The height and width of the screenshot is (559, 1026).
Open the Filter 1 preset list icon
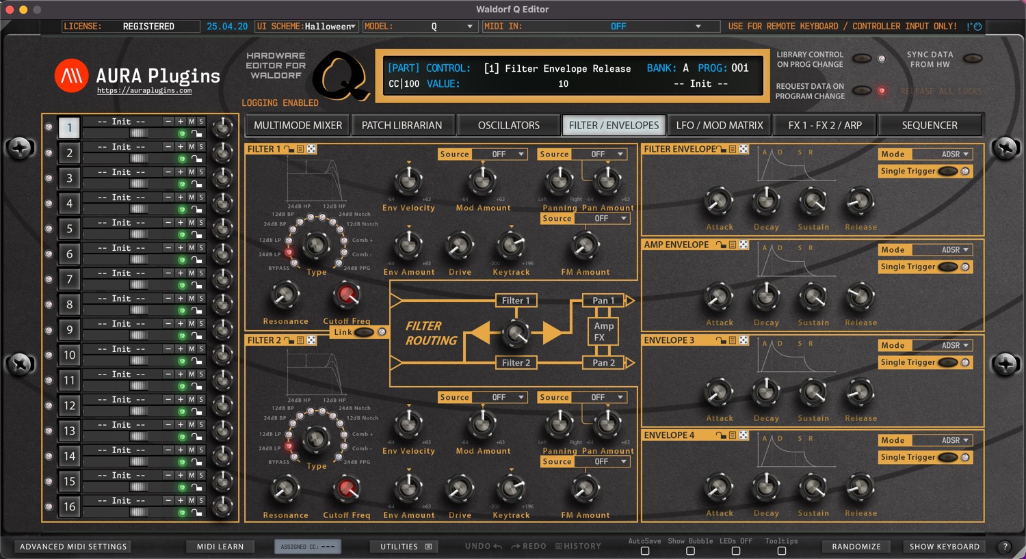click(x=300, y=149)
